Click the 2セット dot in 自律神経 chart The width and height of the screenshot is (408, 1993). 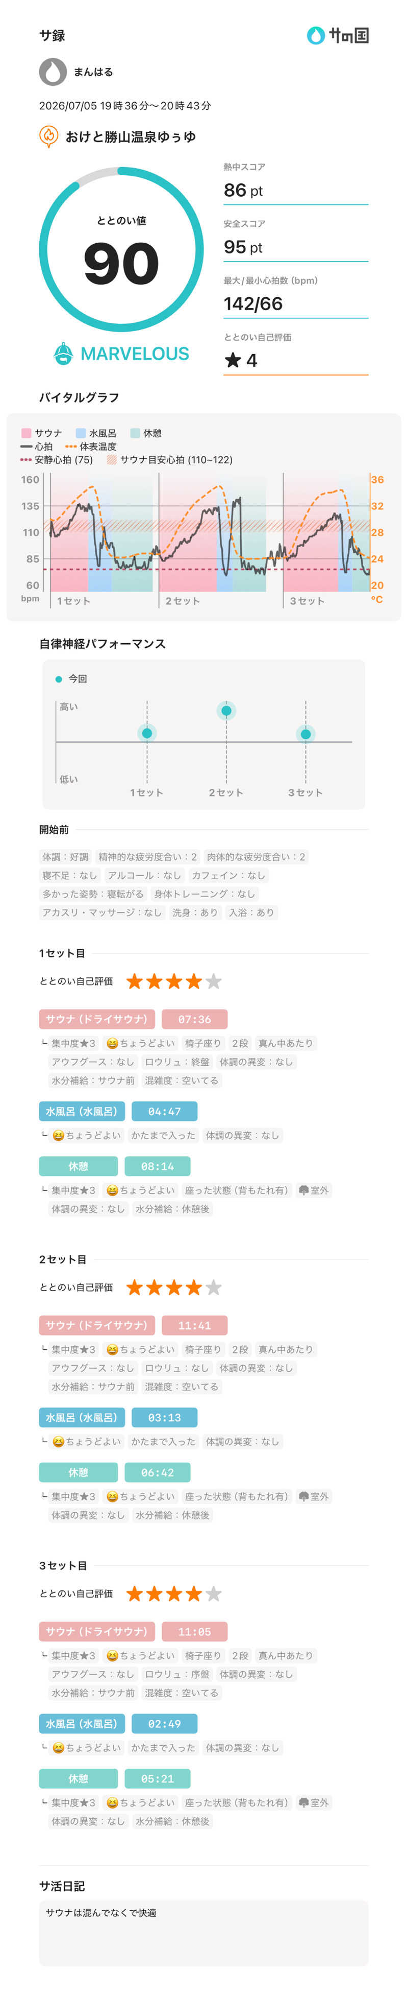click(226, 710)
